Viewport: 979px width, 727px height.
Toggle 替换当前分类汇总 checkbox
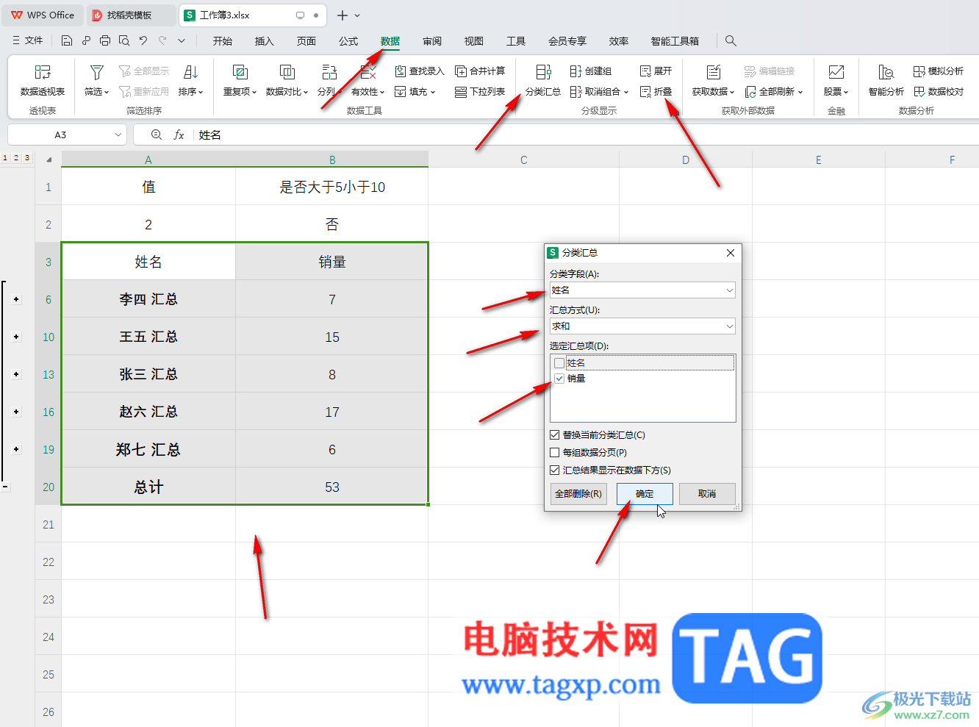pos(555,435)
